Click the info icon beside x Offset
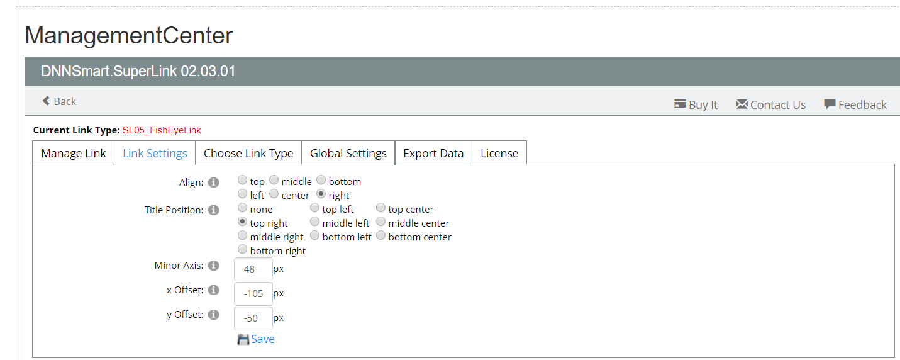The height and width of the screenshot is (360, 900). [214, 290]
